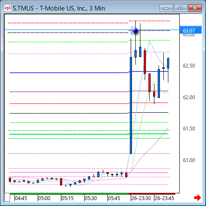
Task: Click the 05:30 time axis label
Action: tap(91, 198)
